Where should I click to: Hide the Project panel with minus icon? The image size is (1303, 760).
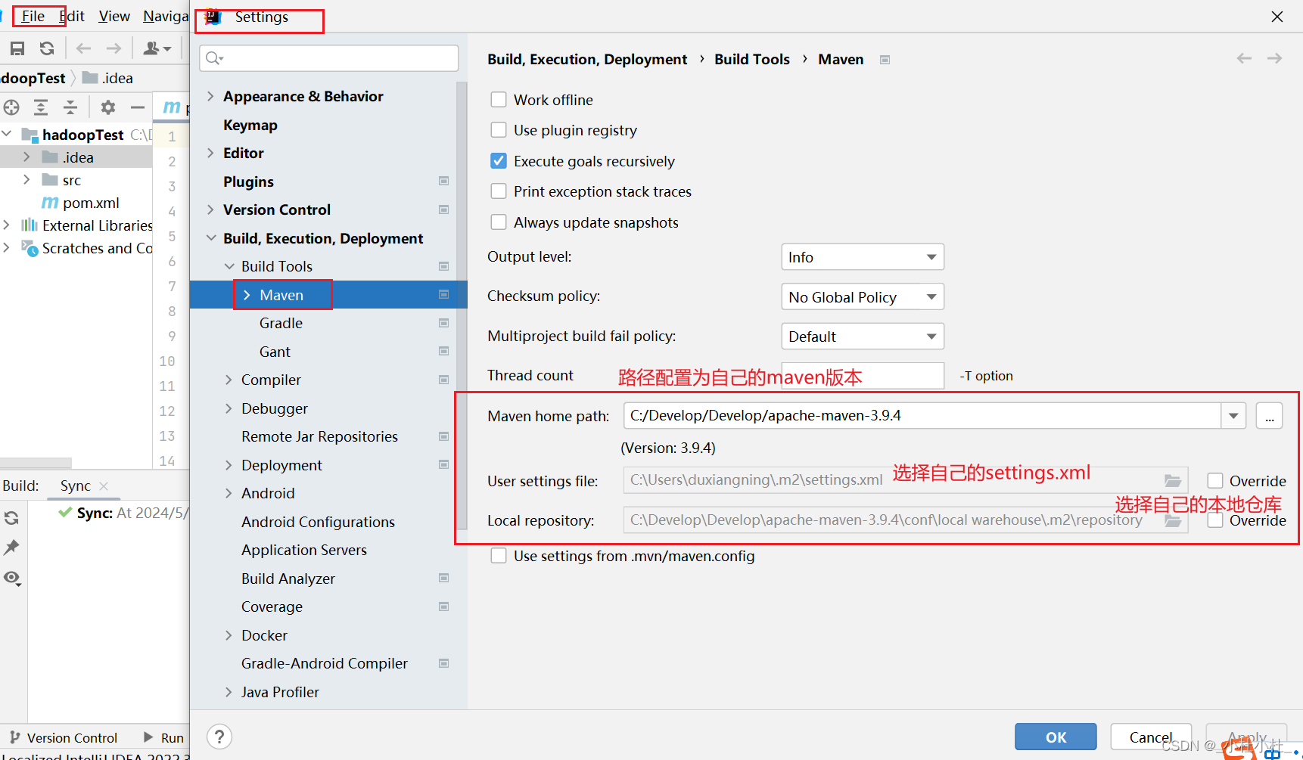[x=138, y=107]
